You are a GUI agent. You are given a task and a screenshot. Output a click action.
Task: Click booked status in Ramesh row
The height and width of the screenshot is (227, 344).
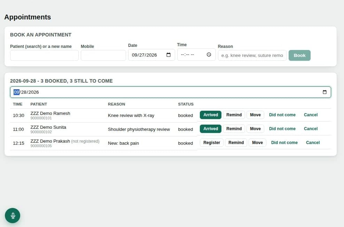click(185, 116)
